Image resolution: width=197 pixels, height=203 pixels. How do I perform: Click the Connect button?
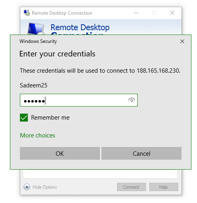(131, 187)
